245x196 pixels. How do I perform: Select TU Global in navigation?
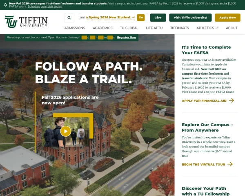(129, 28)
